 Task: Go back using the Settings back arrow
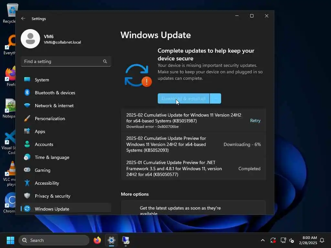pyautogui.click(x=23, y=18)
